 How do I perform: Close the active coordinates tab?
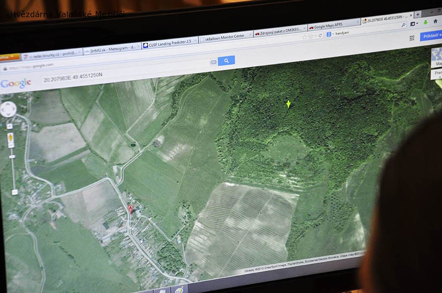411,15
